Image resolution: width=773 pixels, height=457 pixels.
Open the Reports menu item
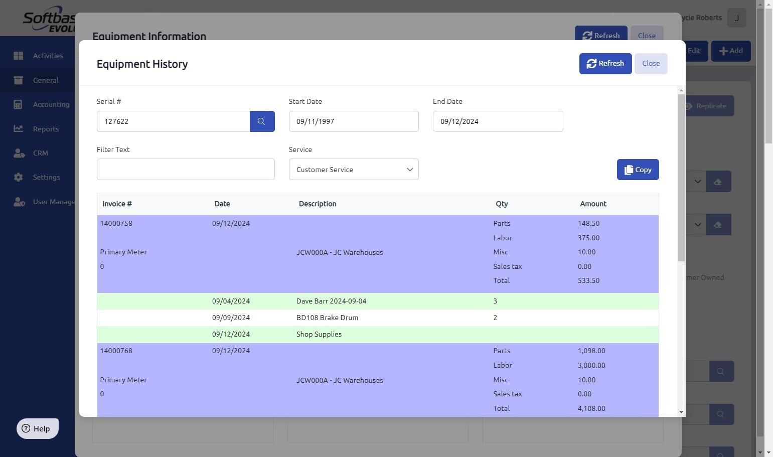pyautogui.click(x=46, y=129)
